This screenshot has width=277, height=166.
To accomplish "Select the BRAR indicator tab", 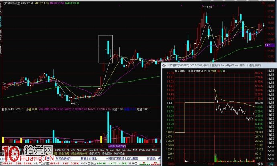I will pyautogui.click(x=57, y=150).
